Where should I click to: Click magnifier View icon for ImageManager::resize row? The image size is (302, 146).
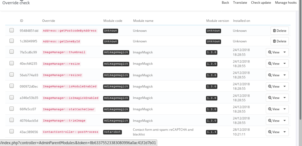[270, 64]
